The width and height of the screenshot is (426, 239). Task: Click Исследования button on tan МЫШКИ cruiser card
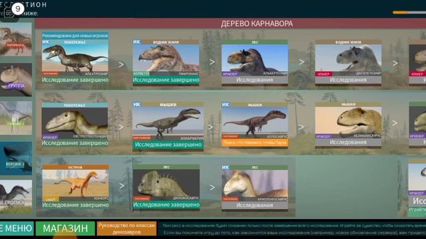[x=348, y=143]
